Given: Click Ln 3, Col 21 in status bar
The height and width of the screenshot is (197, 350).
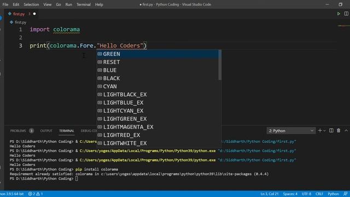Looking at the screenshot, I should [x=270, y=194].
